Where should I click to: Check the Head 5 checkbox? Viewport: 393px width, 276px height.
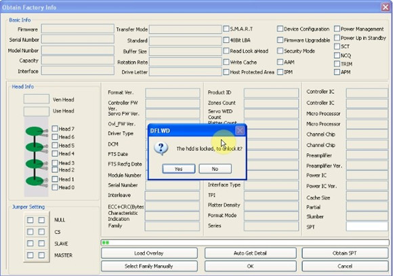[x=55, y=146]
